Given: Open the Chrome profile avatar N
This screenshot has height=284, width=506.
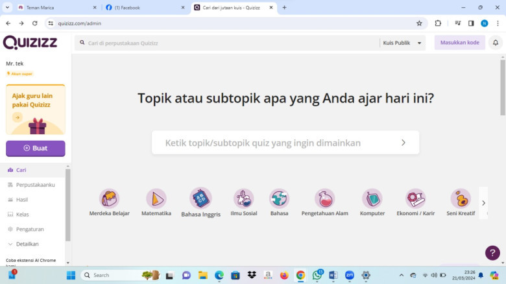Looking at the screenshot, I should click(x=485, y=23).
